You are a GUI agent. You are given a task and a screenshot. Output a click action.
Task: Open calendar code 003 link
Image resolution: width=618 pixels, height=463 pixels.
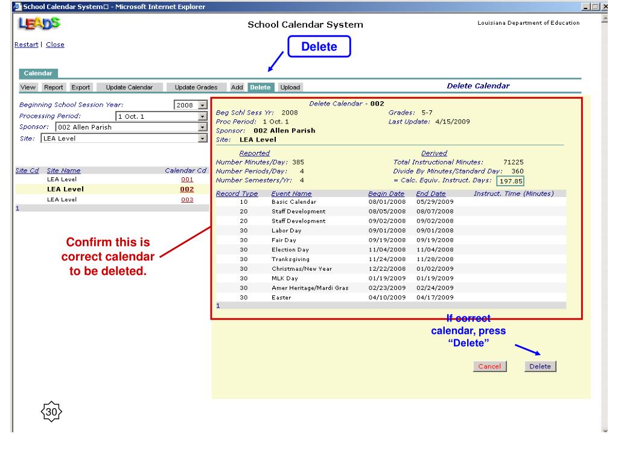(x=187, y=200)
